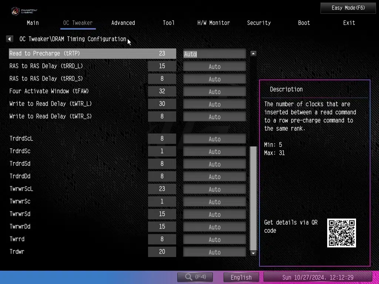Select TwrwrSd Auto value field
The image size is (379, 284).
tap(214, 214)
